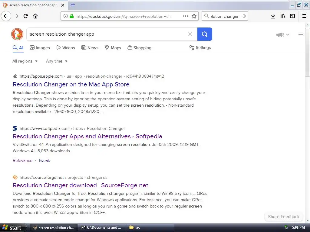This screenshot has width=310, height=232.
Task: Click the Apple favicon on first result
Action: click(x=15, y=76)
